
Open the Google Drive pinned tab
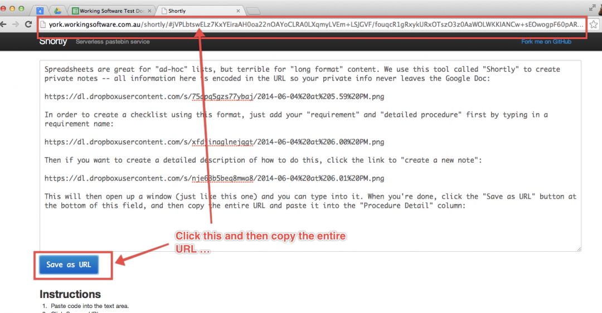click(57, 11)
